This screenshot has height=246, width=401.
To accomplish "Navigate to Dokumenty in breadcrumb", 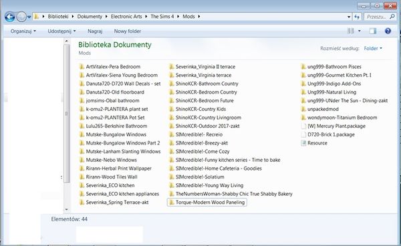I will point(90,17).
